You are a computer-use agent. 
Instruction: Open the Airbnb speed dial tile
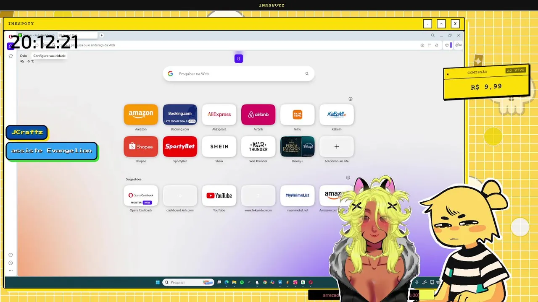click(x=258, y=115)
